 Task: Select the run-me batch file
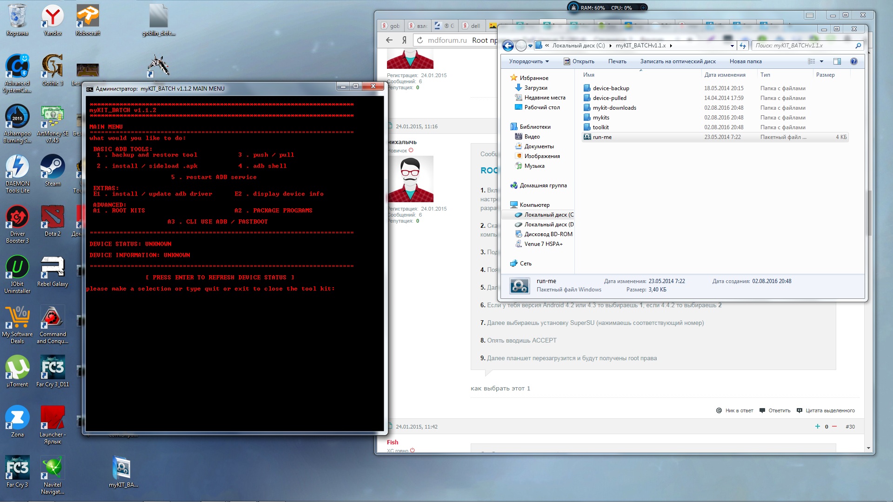pos(602,137)
